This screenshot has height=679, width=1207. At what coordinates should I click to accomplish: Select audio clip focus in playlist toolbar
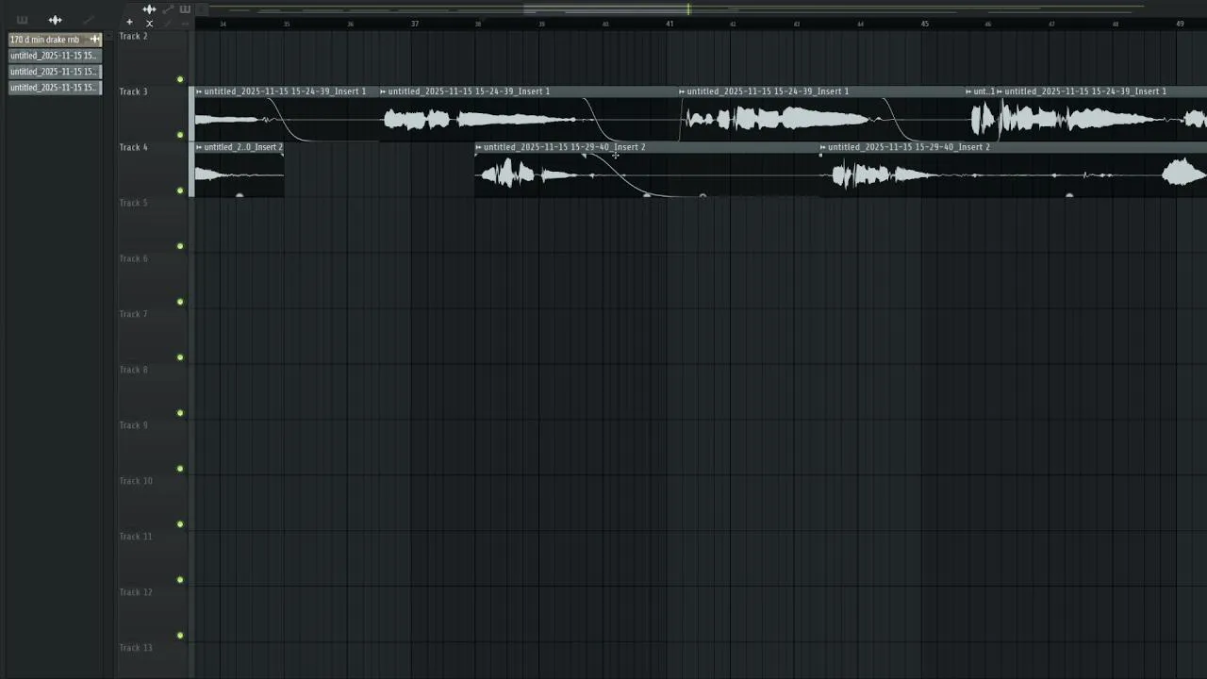point(149,9)
